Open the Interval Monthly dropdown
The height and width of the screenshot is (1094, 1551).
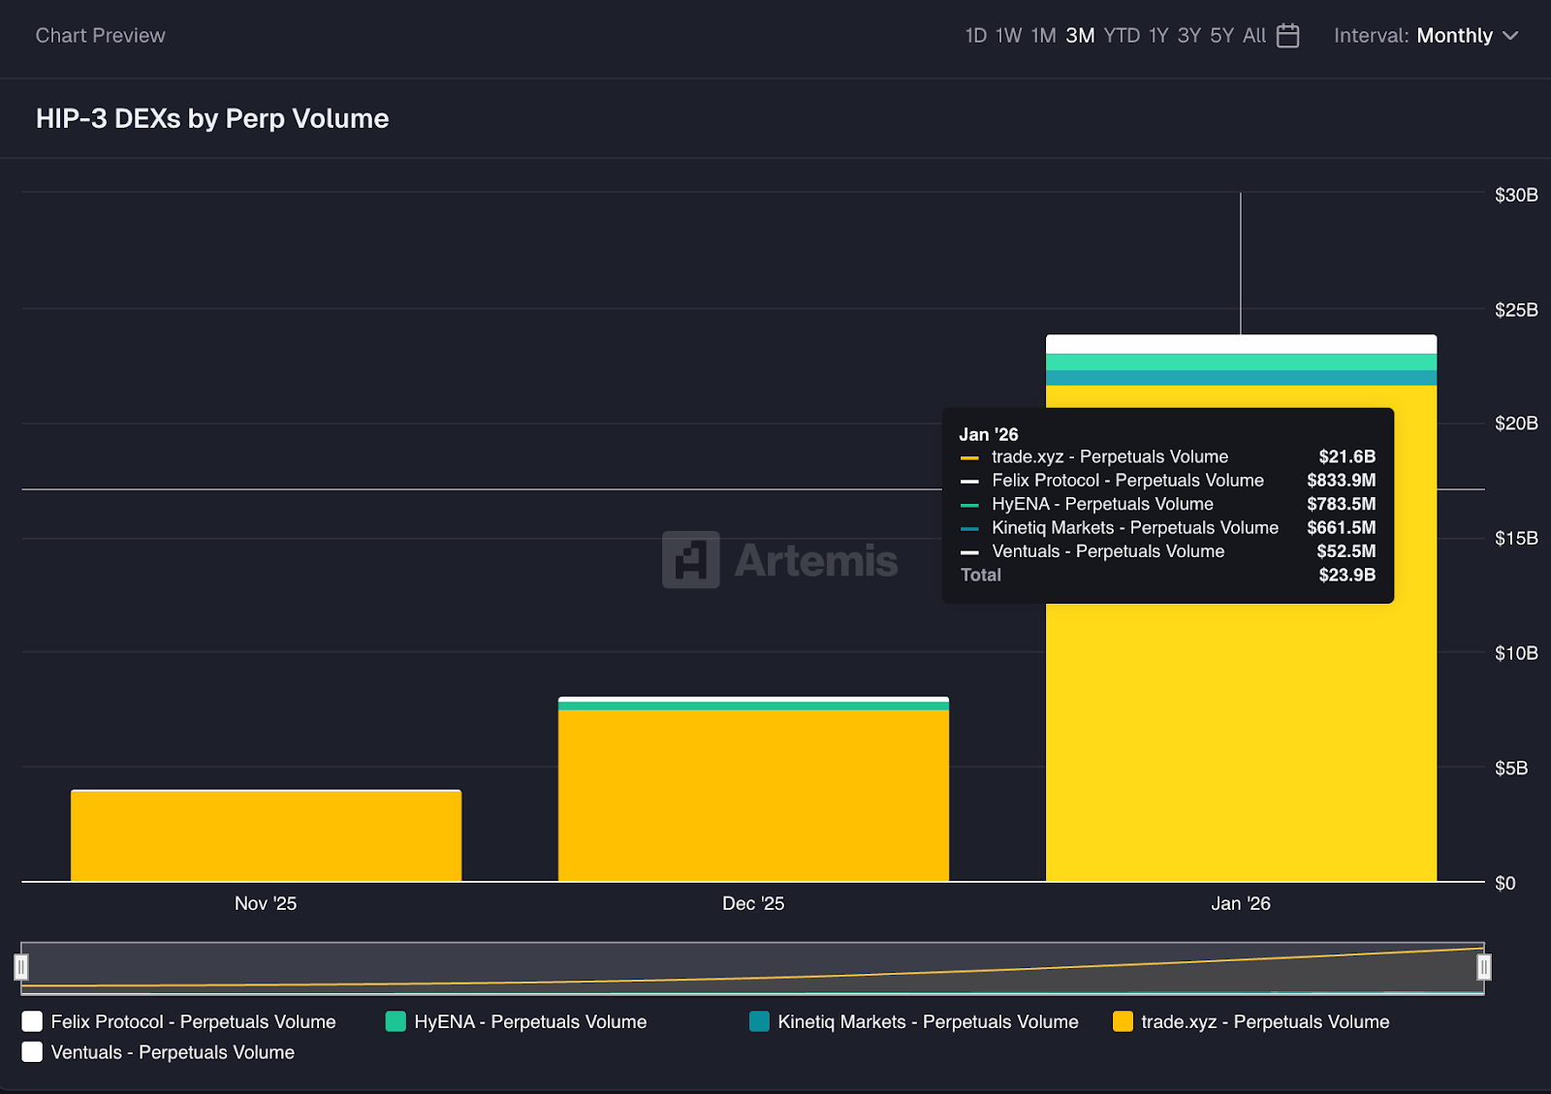coord(1453,36)
